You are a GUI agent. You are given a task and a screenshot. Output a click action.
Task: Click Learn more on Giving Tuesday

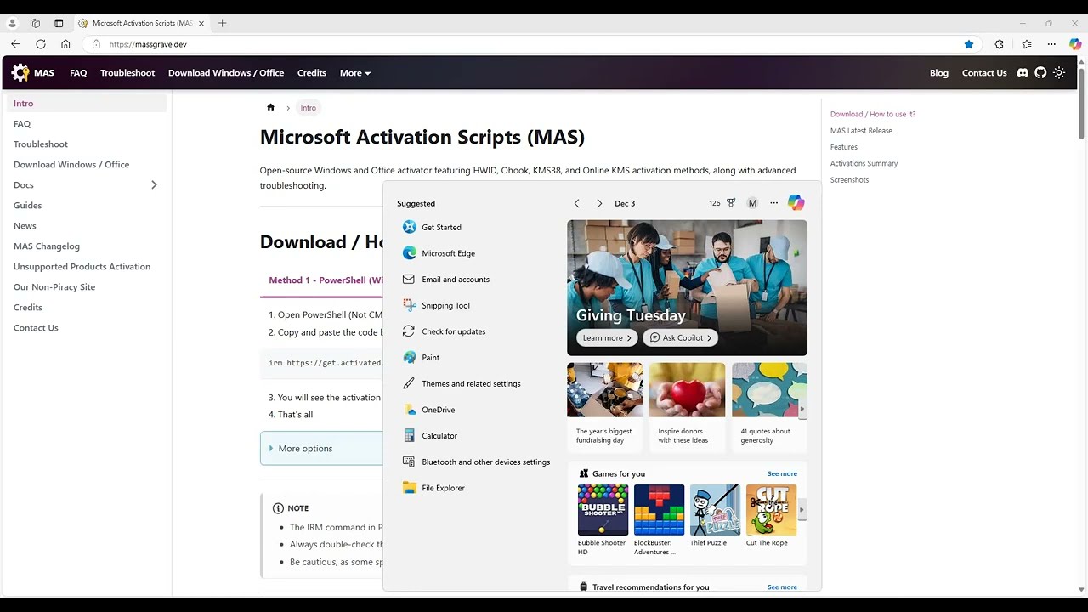(x=607, y=338)
